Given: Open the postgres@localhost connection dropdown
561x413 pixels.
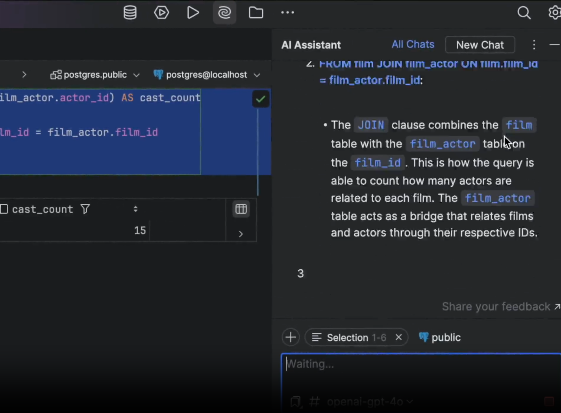Looking at the screenshot, I should pos(207,75).
